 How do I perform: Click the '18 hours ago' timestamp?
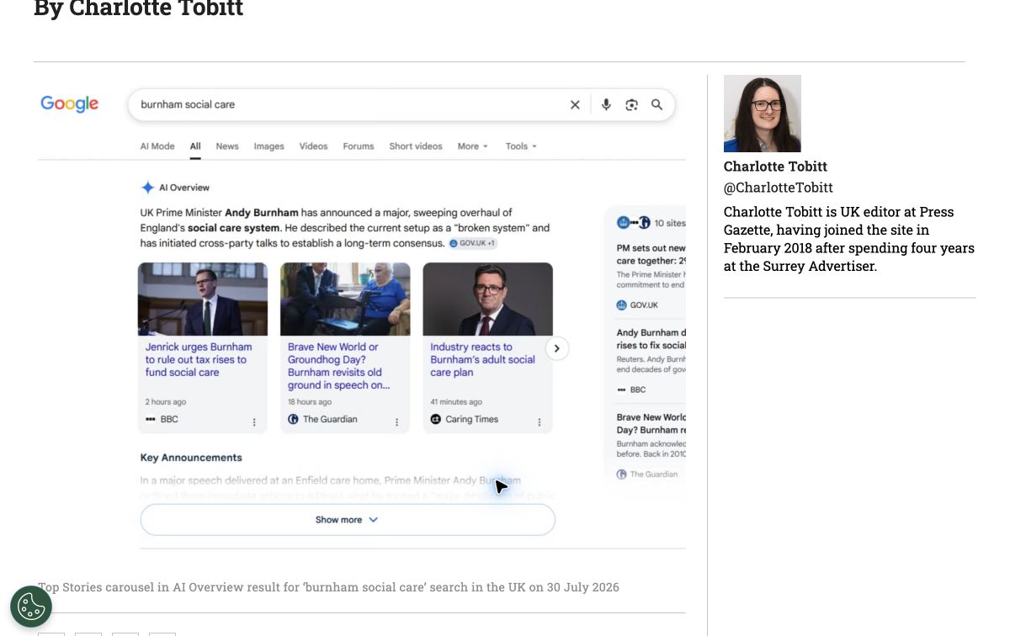pyautogui.click(x=310, y=402)
